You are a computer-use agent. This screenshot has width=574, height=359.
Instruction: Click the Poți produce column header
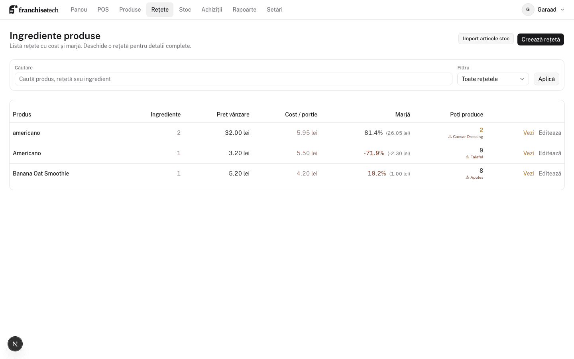[x=467, y=114]
